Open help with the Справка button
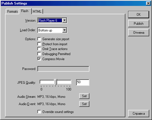The height and width of the screenshot is (120, 152). (139, 114)
